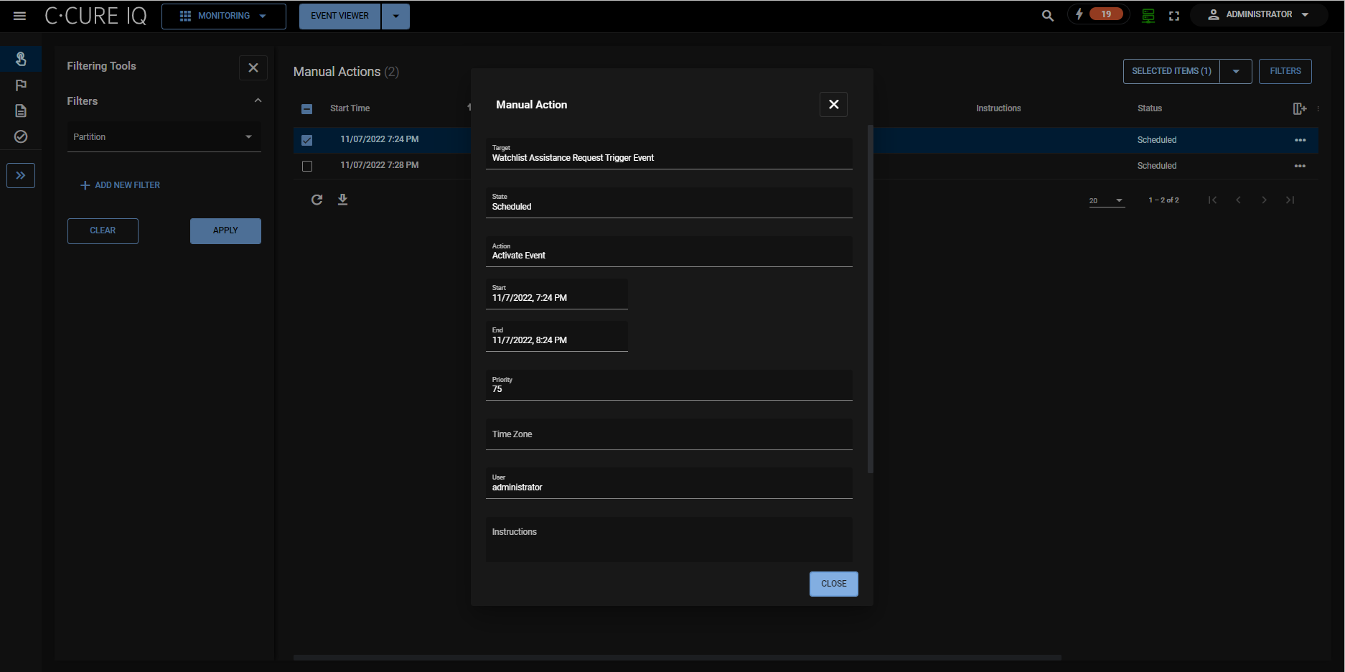Click the Apply filter button

[x=225, y=230]
